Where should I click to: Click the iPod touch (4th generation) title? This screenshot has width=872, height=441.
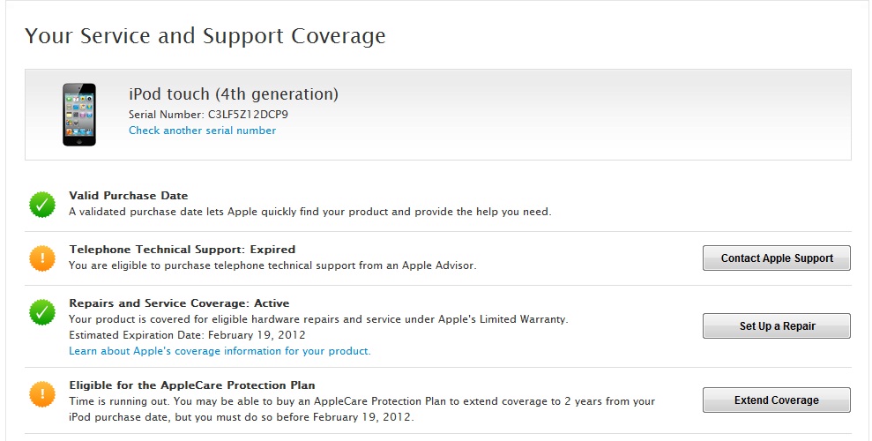(234, 94)
